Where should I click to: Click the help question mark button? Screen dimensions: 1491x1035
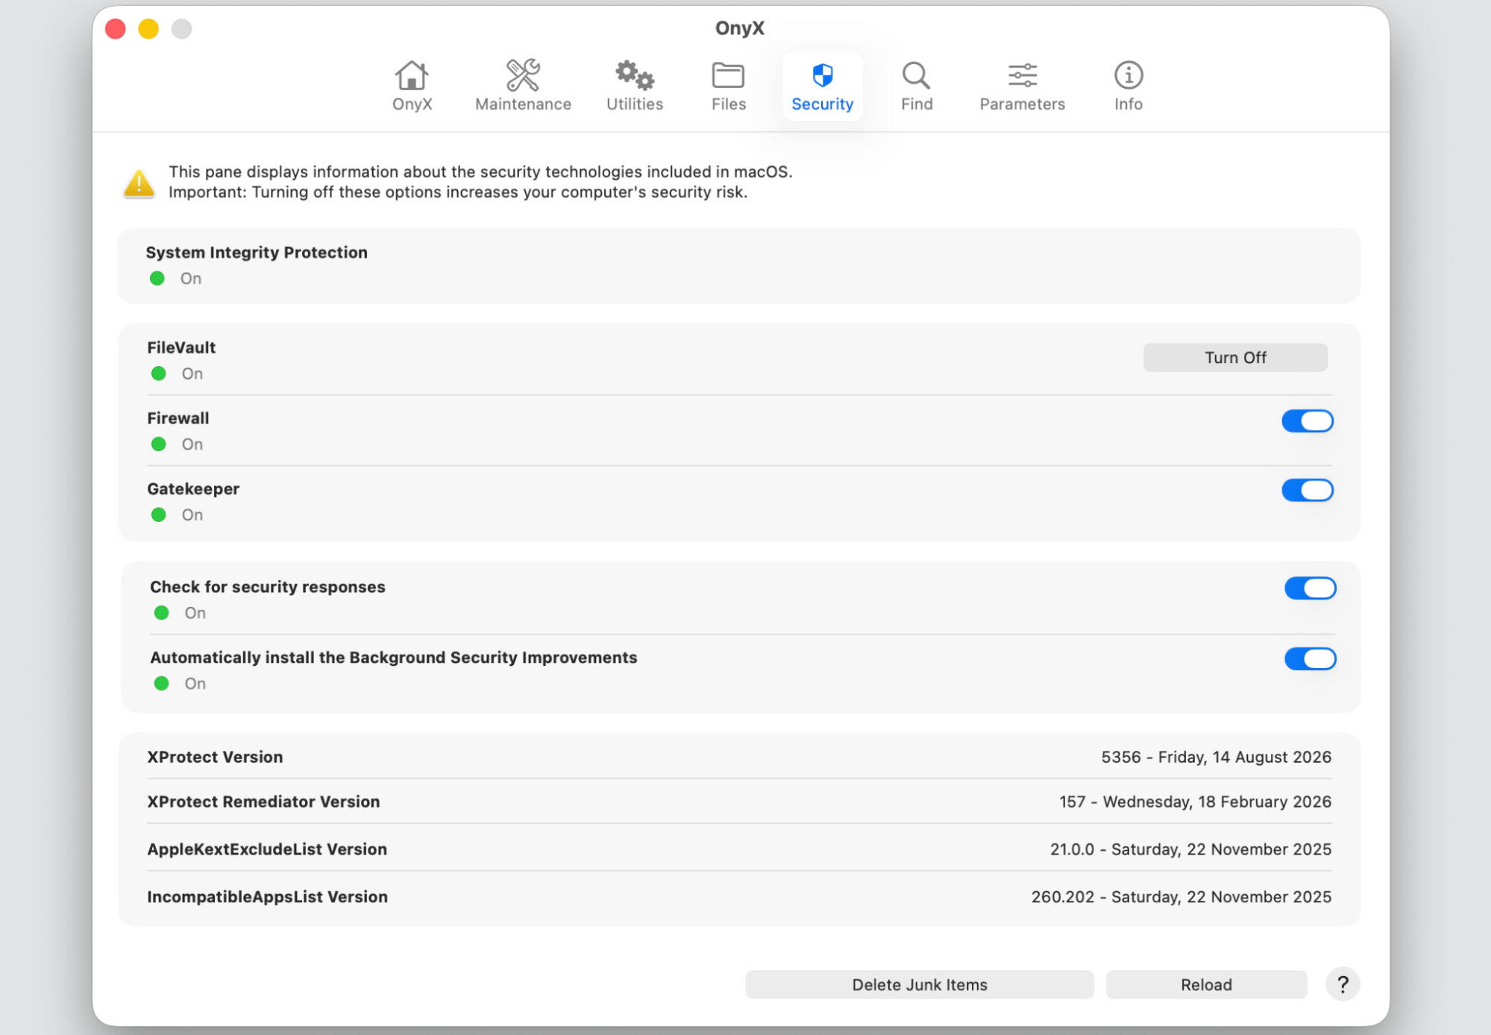point(1343,984)
